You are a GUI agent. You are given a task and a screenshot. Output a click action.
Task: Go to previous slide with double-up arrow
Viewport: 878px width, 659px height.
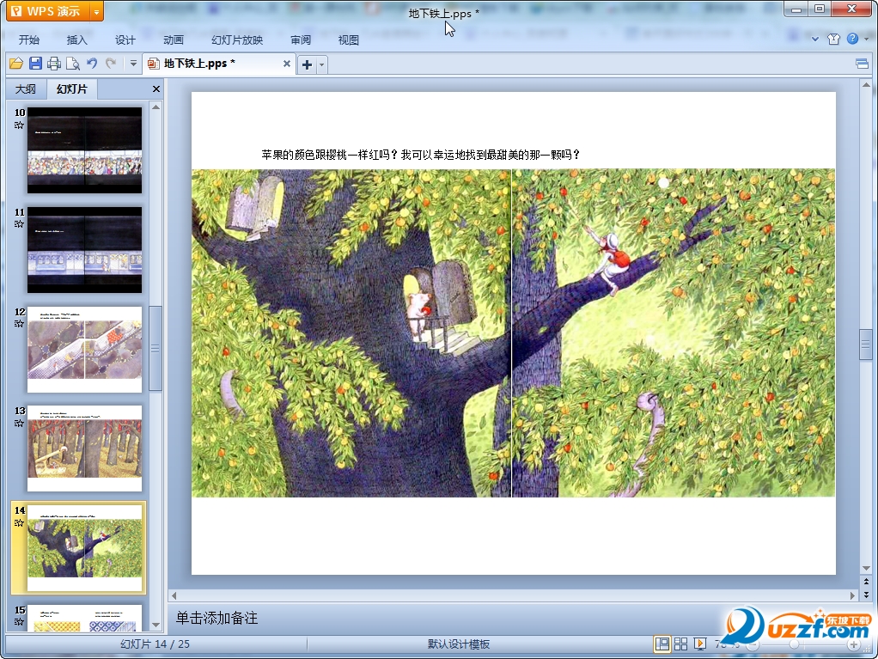coord(866,582)
